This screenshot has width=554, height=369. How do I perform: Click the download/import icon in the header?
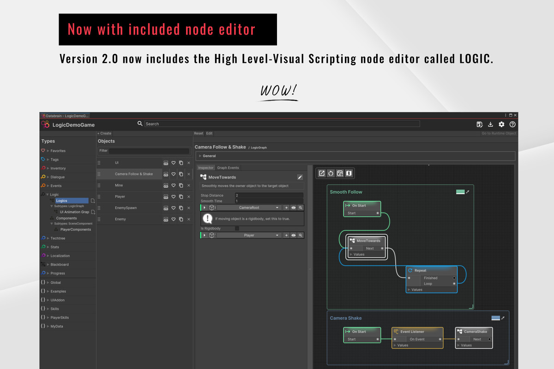[x=490, y=124]
